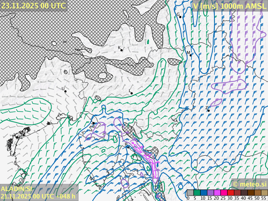This screenshot has height=201, width=268.
Task: Click the city marker labeled M
Action: (191, 55)
